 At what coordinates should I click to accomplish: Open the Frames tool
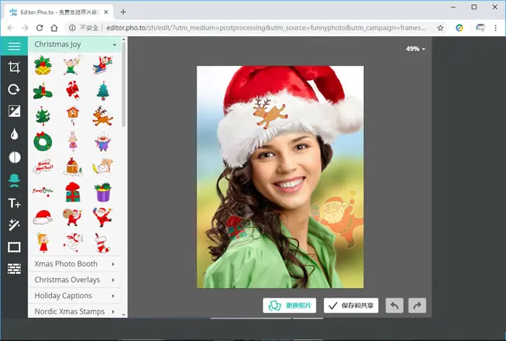point(14,248)
